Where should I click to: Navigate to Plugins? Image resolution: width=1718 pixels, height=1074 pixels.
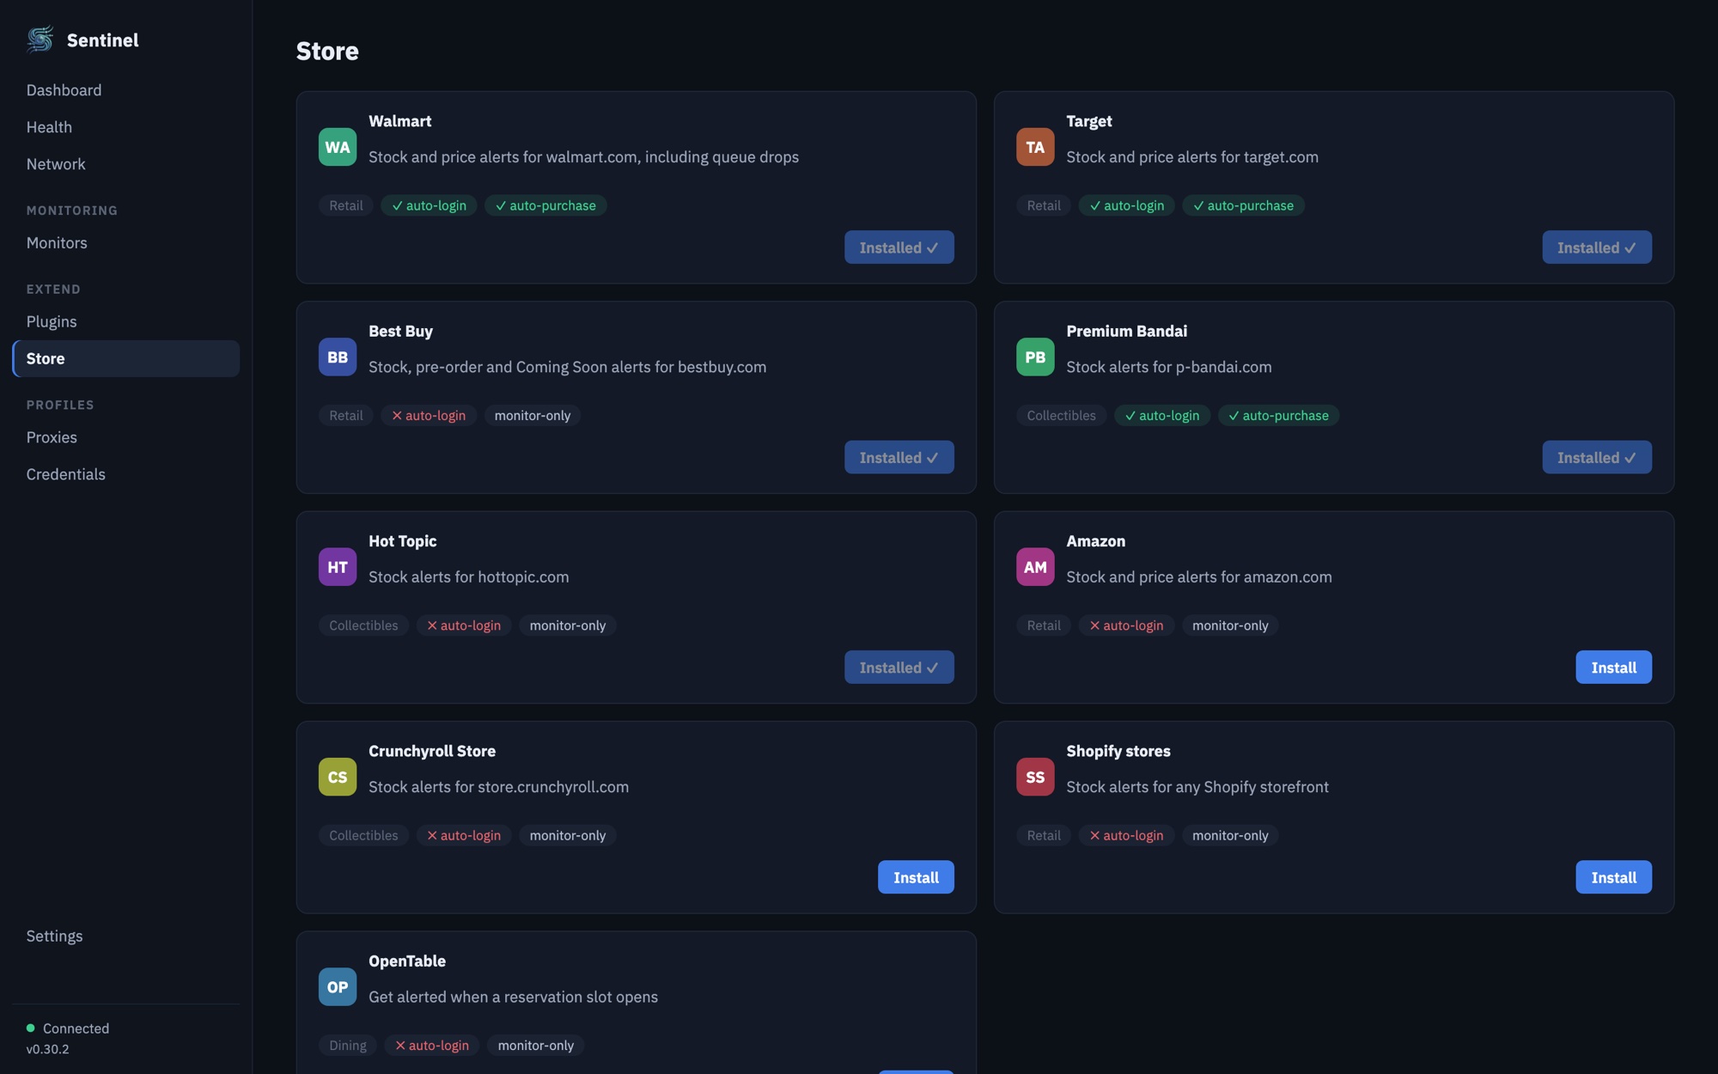(125, 321)
